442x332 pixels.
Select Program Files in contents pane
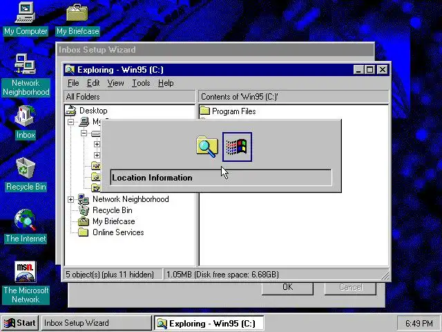pyautogui.click(x=233, y=111)
